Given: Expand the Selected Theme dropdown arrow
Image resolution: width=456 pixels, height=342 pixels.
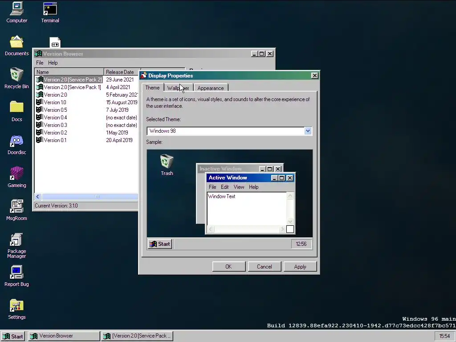Looking at the screenshot, I should pyautogui.click(x=308, y=131).
